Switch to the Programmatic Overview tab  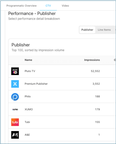pos(22,6)
